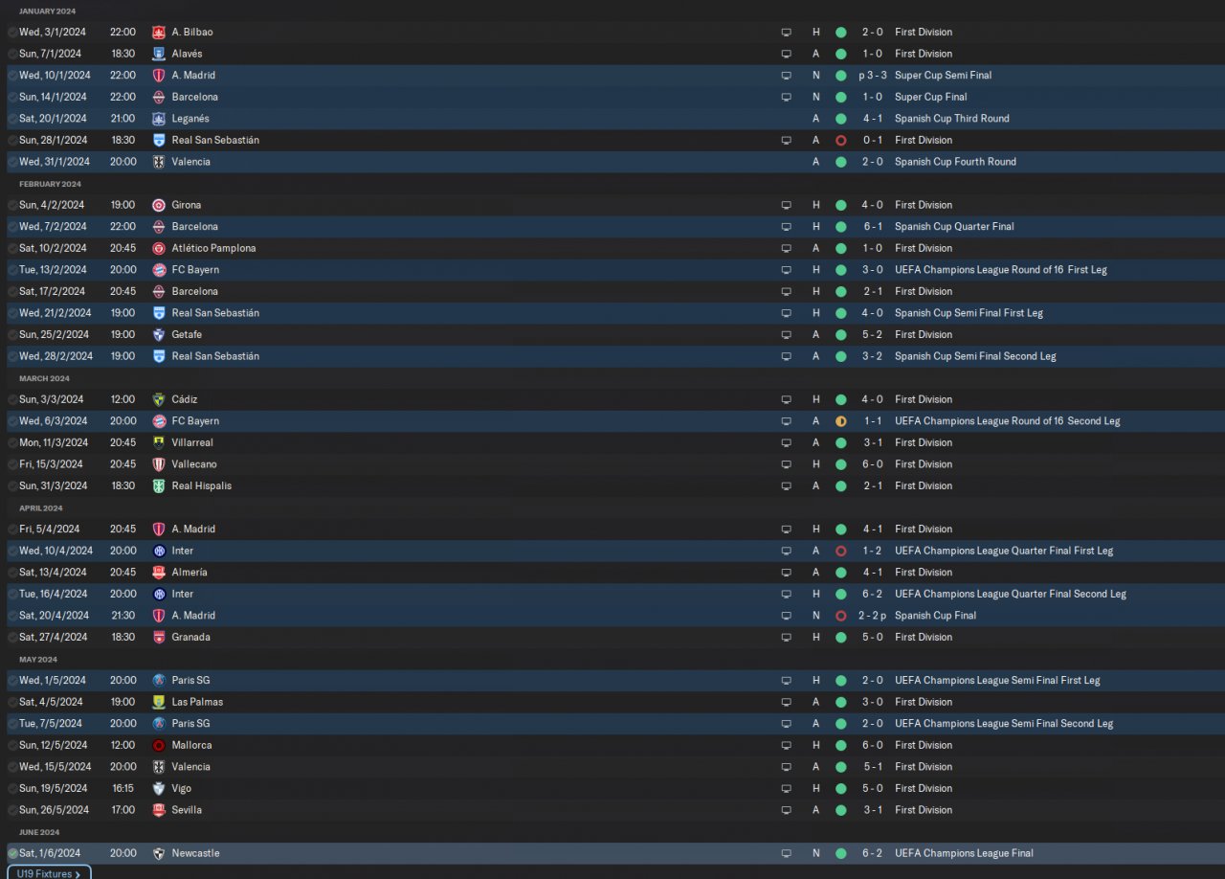Open the Real Hispalis club badge

pos(159,486)
